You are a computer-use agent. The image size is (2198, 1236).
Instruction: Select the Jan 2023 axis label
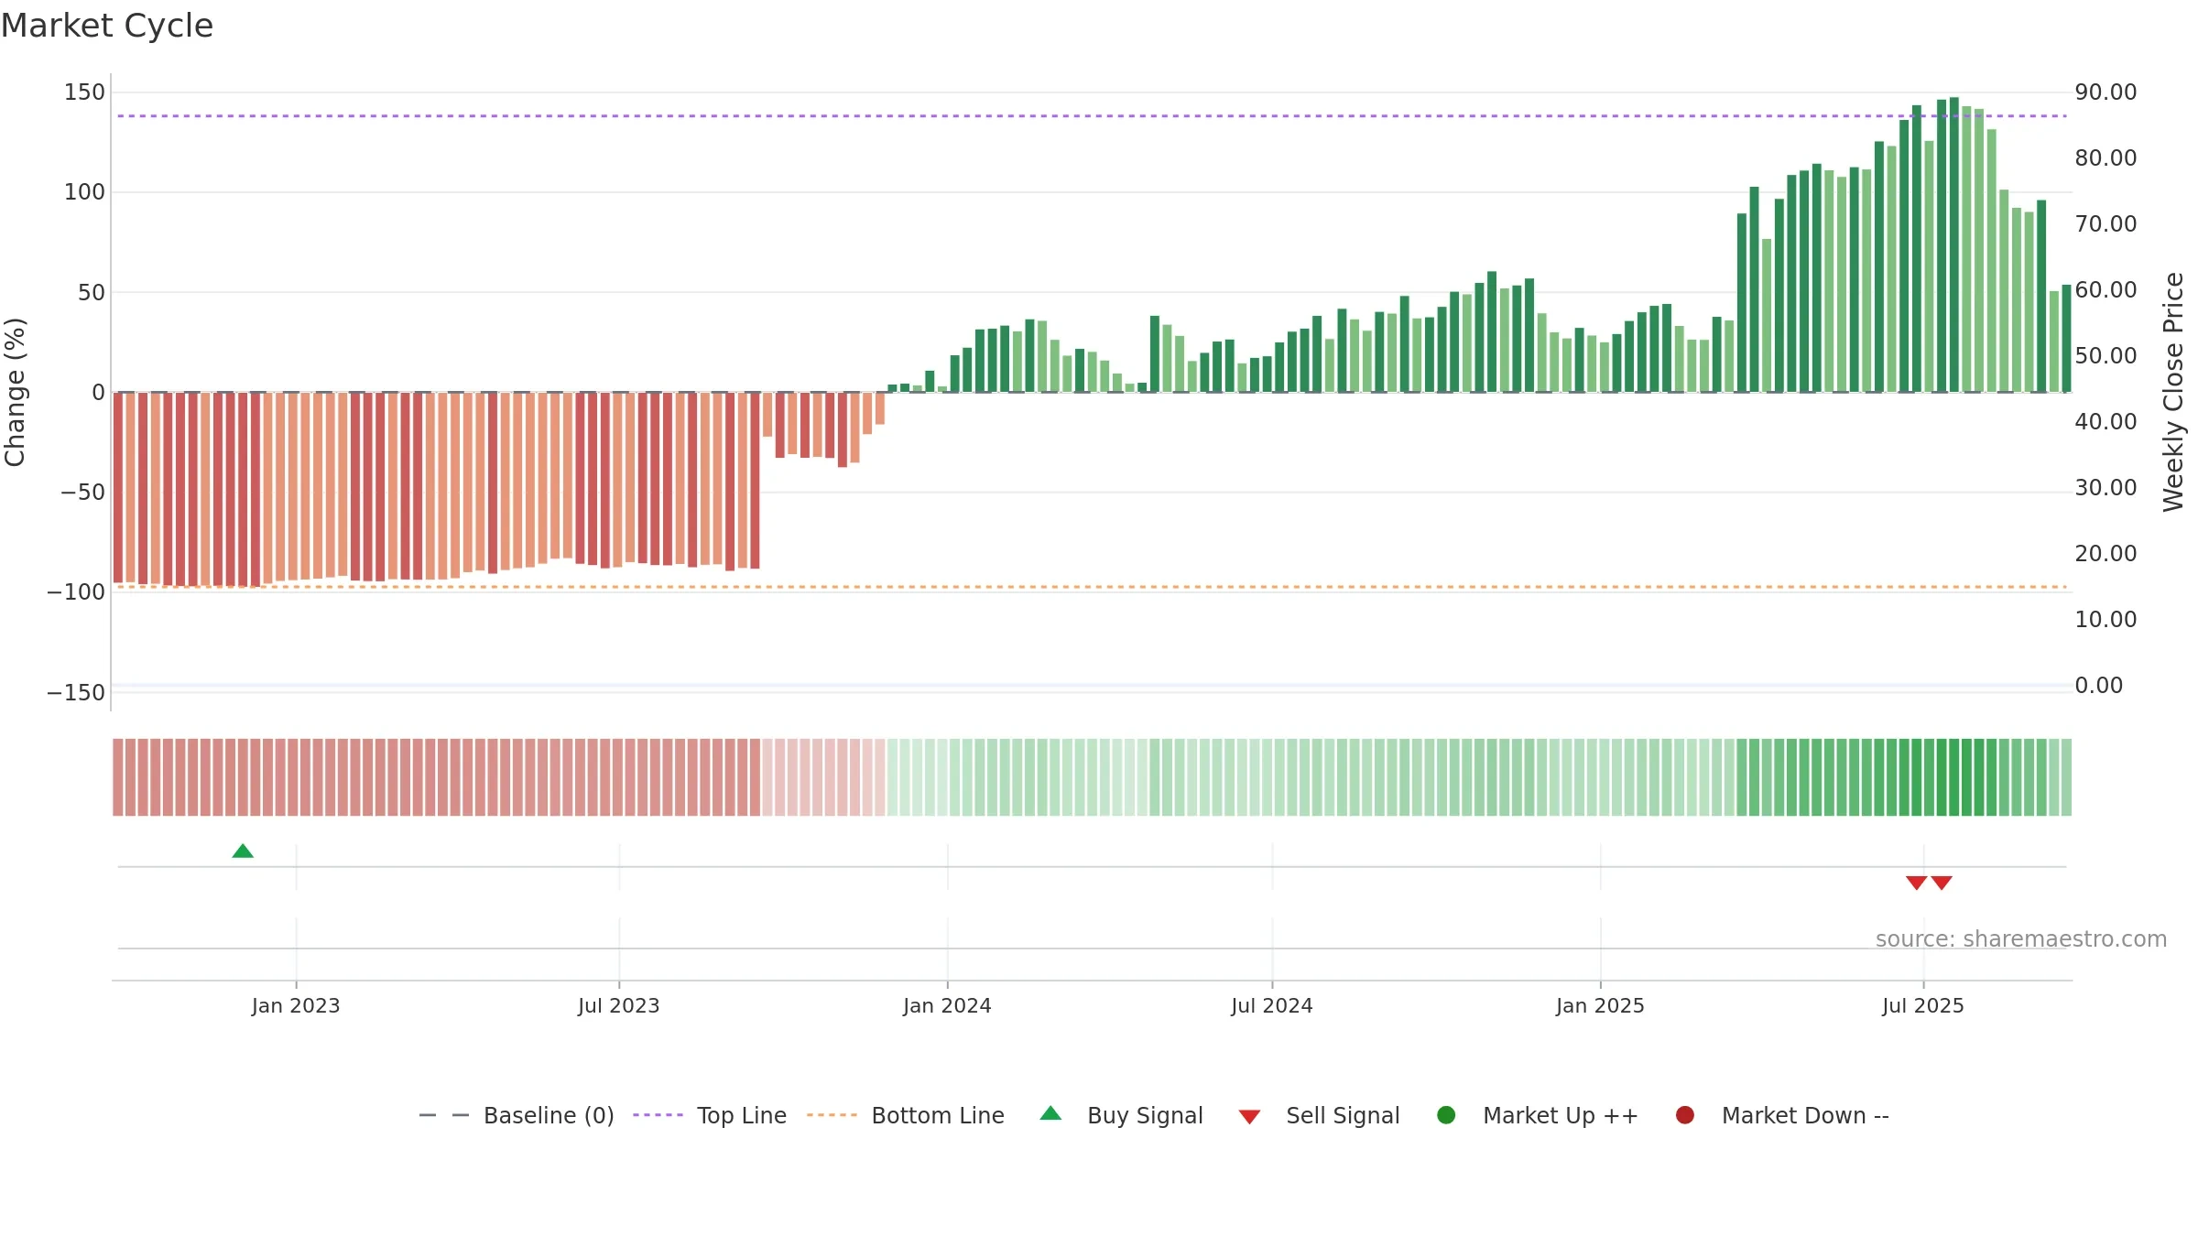click(x=296, y=1006)
